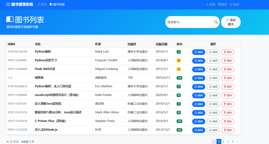Delete Mark Allen Weiss book entry
269x144 pixels.
(228, 113)
